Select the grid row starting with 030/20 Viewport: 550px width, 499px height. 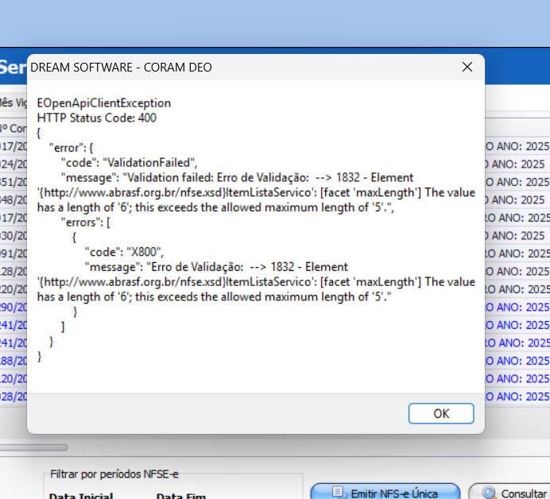tap(14, 235)
